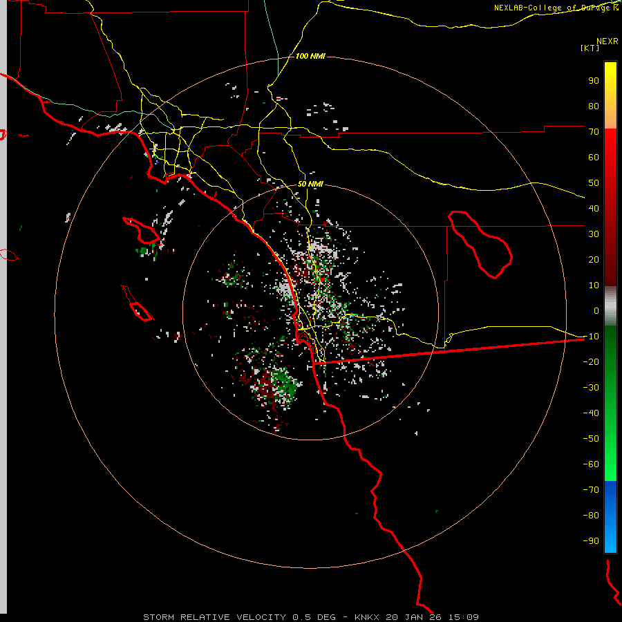Select the 50 NMI range ring label

pos(310,184)
